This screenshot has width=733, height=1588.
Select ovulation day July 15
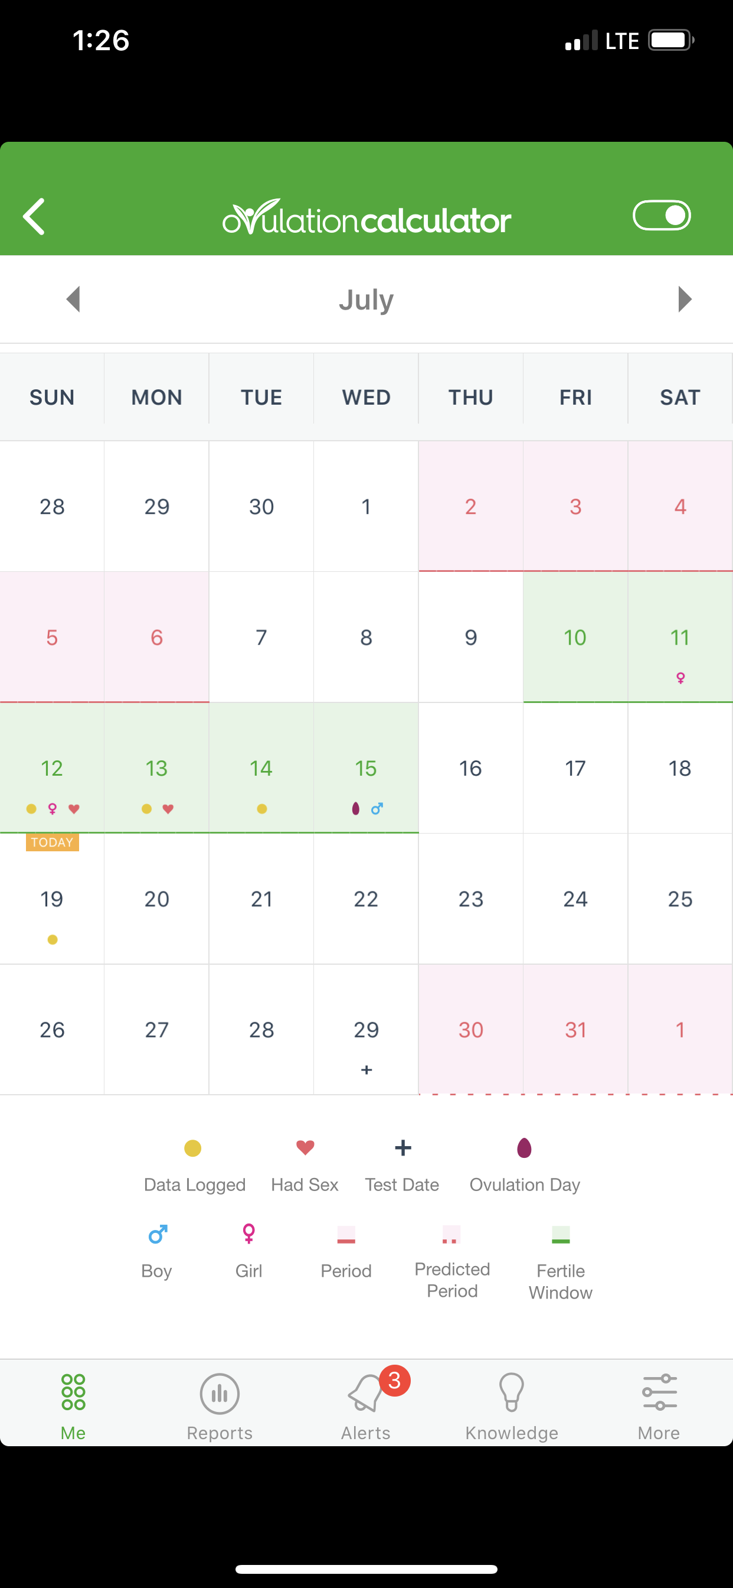(x=366, y=768)
